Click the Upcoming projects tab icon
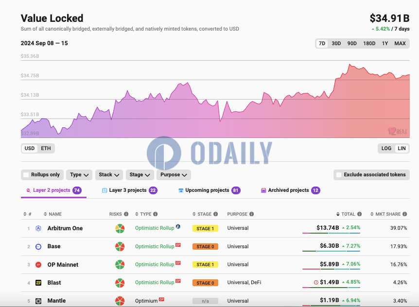 (181, 190)
